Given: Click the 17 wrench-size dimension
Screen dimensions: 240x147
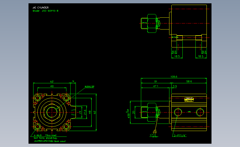Looking at the screenshot, I should click(x=151, y=135).
